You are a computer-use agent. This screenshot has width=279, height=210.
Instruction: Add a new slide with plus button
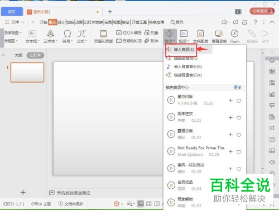23,192
